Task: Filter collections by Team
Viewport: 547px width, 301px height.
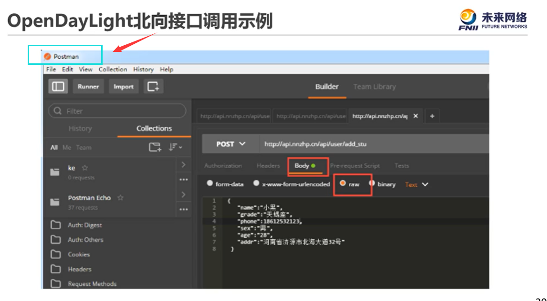Action: coord(84,148)
